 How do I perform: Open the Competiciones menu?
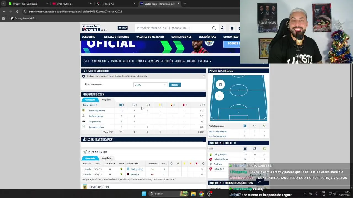point(181,37)
